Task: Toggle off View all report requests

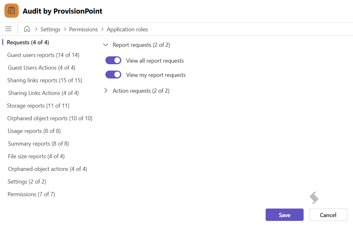Action: tap(113, 60)
